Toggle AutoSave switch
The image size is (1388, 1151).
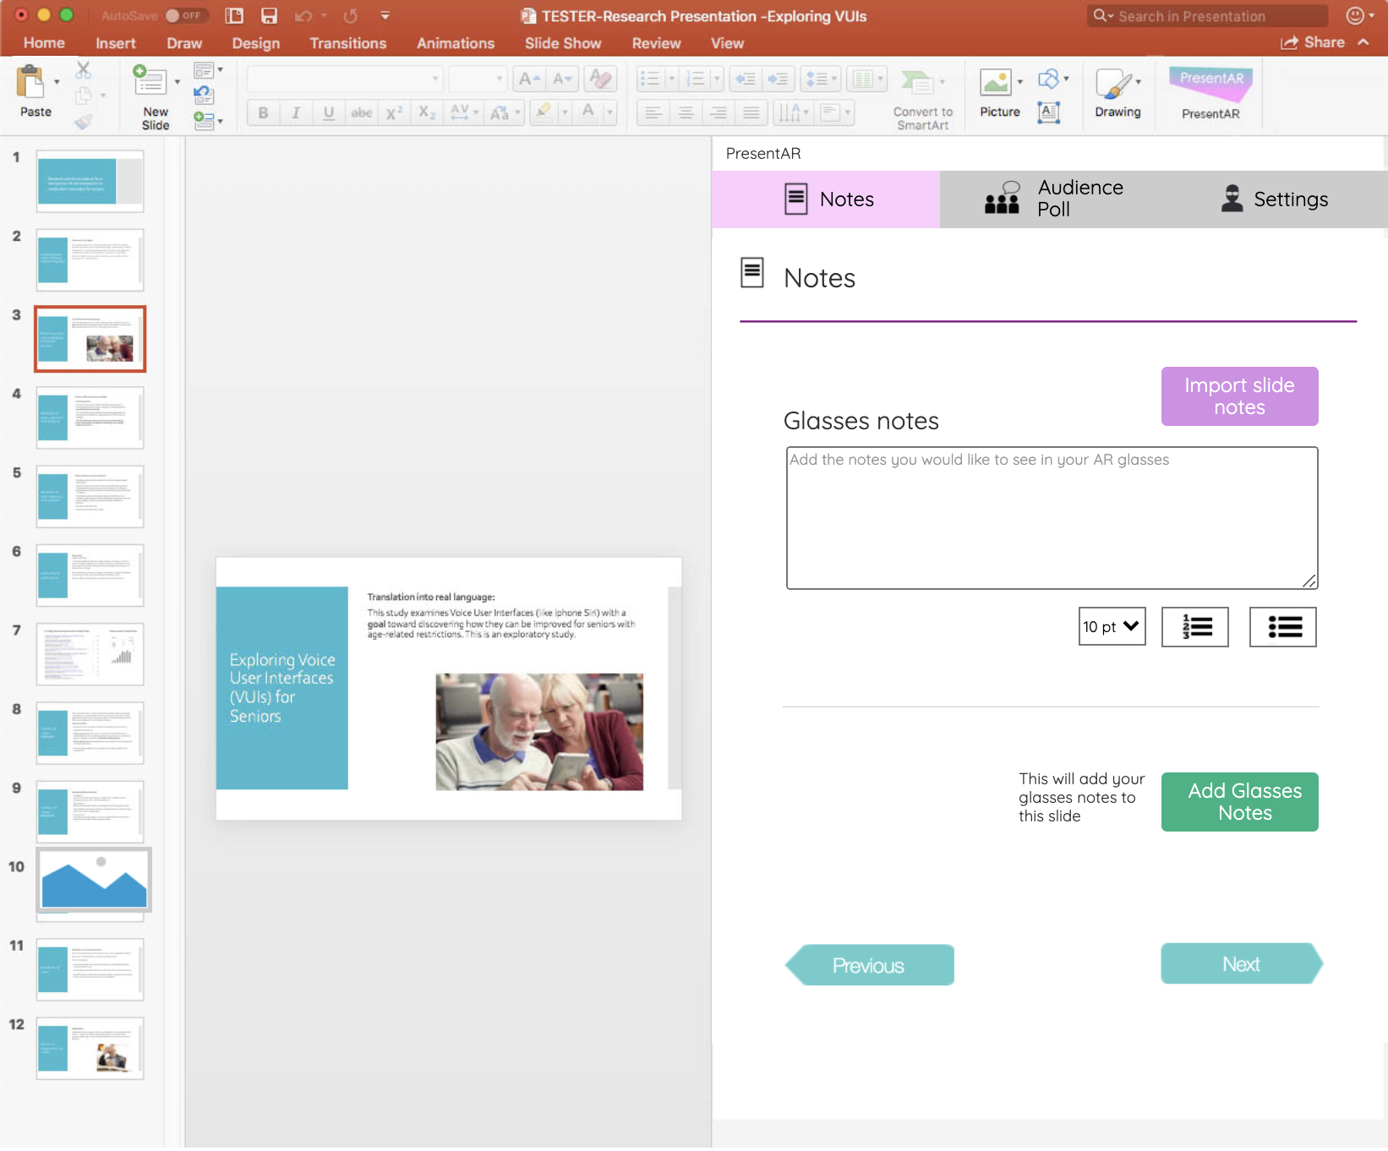184,15
